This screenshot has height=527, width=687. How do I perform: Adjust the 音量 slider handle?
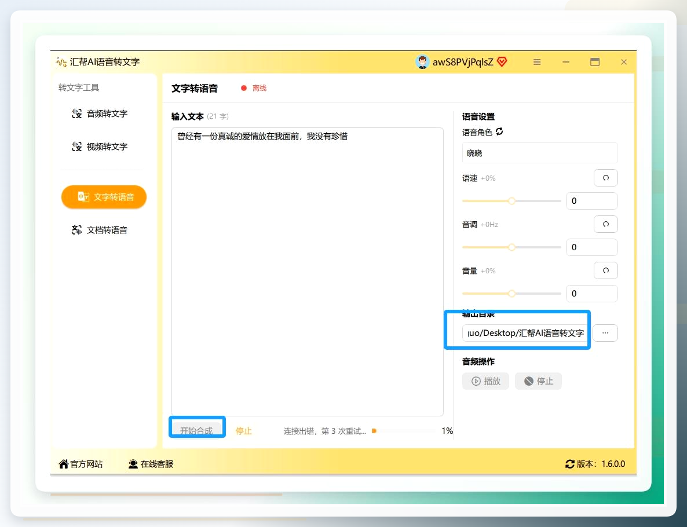click(511, 294)
